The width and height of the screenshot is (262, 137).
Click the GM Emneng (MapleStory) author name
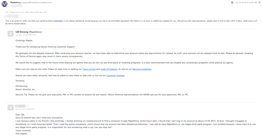[29, 32]
